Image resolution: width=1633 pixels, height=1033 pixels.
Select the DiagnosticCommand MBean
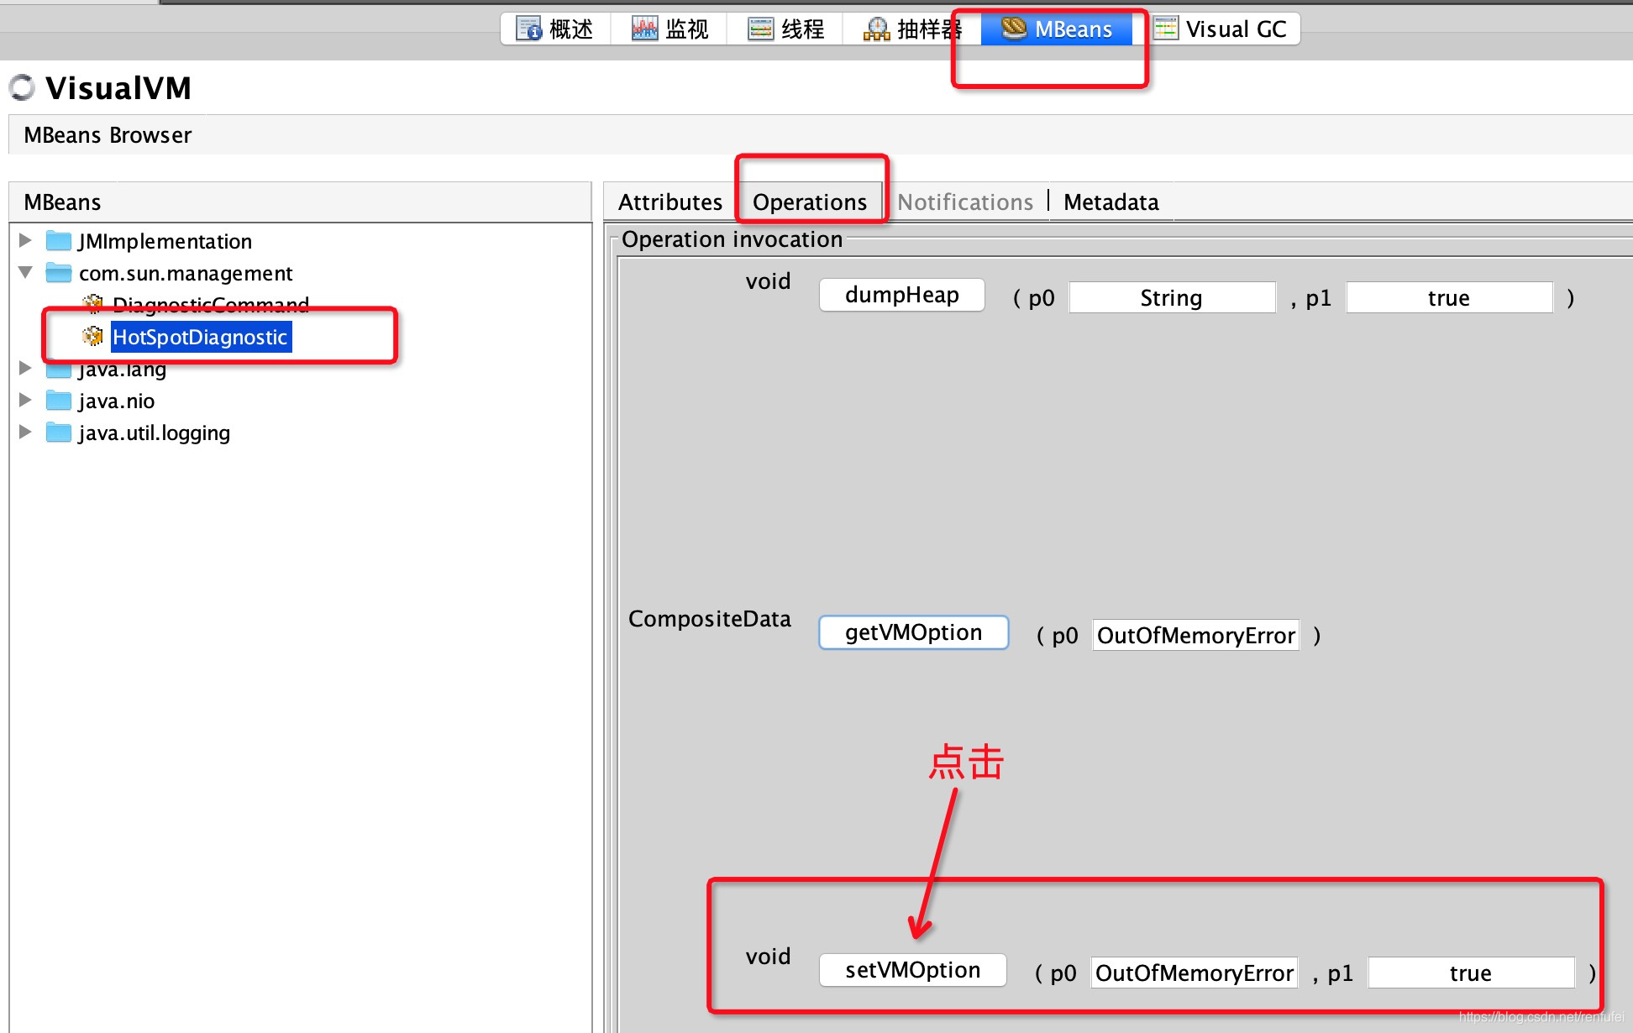(x=210, y=305)
